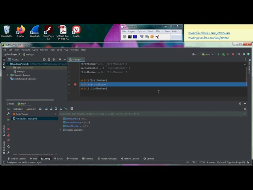Click the Evaluate expression input field
The width and height of the screenshot is (253, 190).
point(150,114)
